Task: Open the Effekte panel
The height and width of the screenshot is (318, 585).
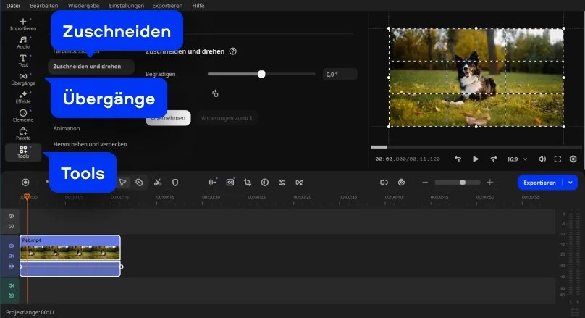Action: (x=23, y=97)
